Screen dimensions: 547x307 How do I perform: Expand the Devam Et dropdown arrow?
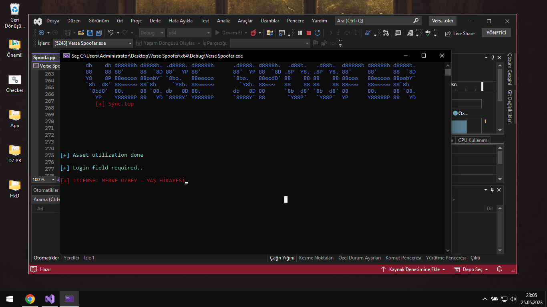[x=246, y=33]
